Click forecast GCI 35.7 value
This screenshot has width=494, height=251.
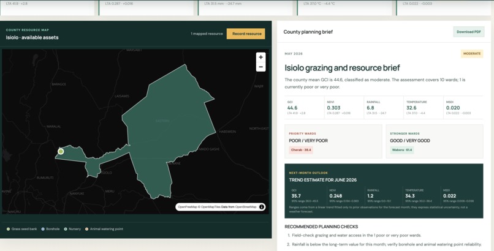click(x=297, y=196)
